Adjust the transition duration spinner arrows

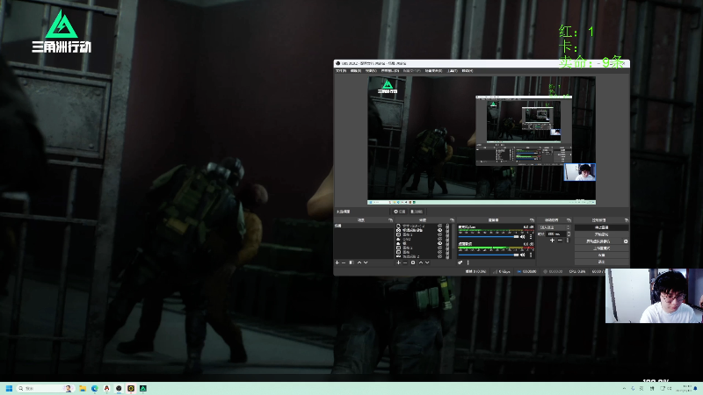coord(569,234)
